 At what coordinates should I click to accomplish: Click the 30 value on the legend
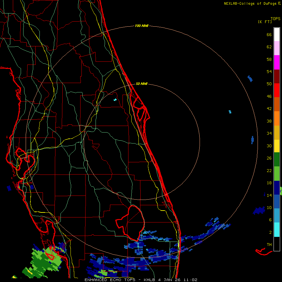(x=269, y=146)
